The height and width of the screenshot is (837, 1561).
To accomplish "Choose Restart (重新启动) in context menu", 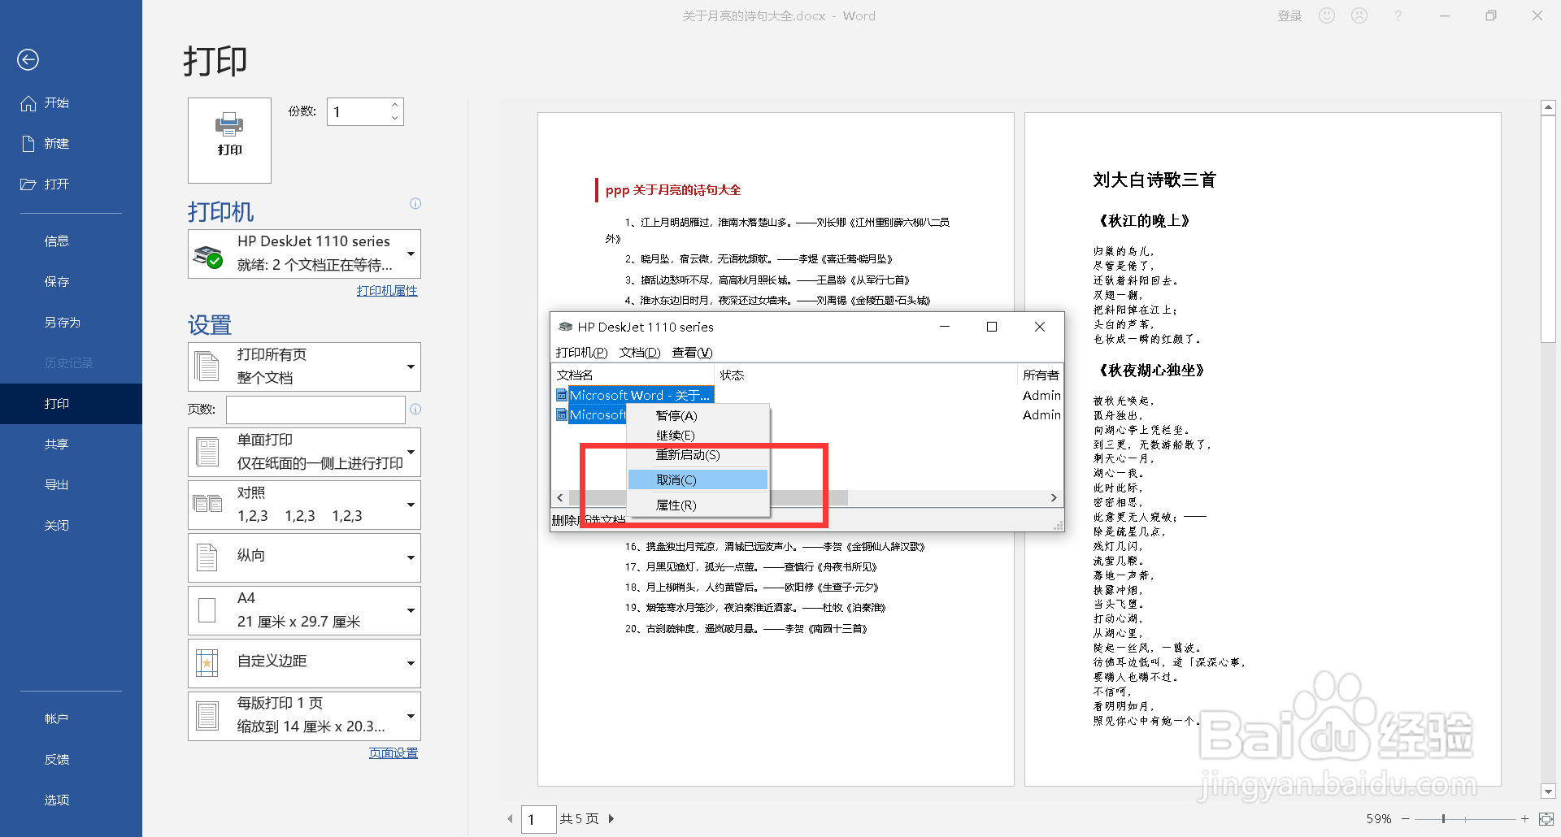I will tap(698, 455).
